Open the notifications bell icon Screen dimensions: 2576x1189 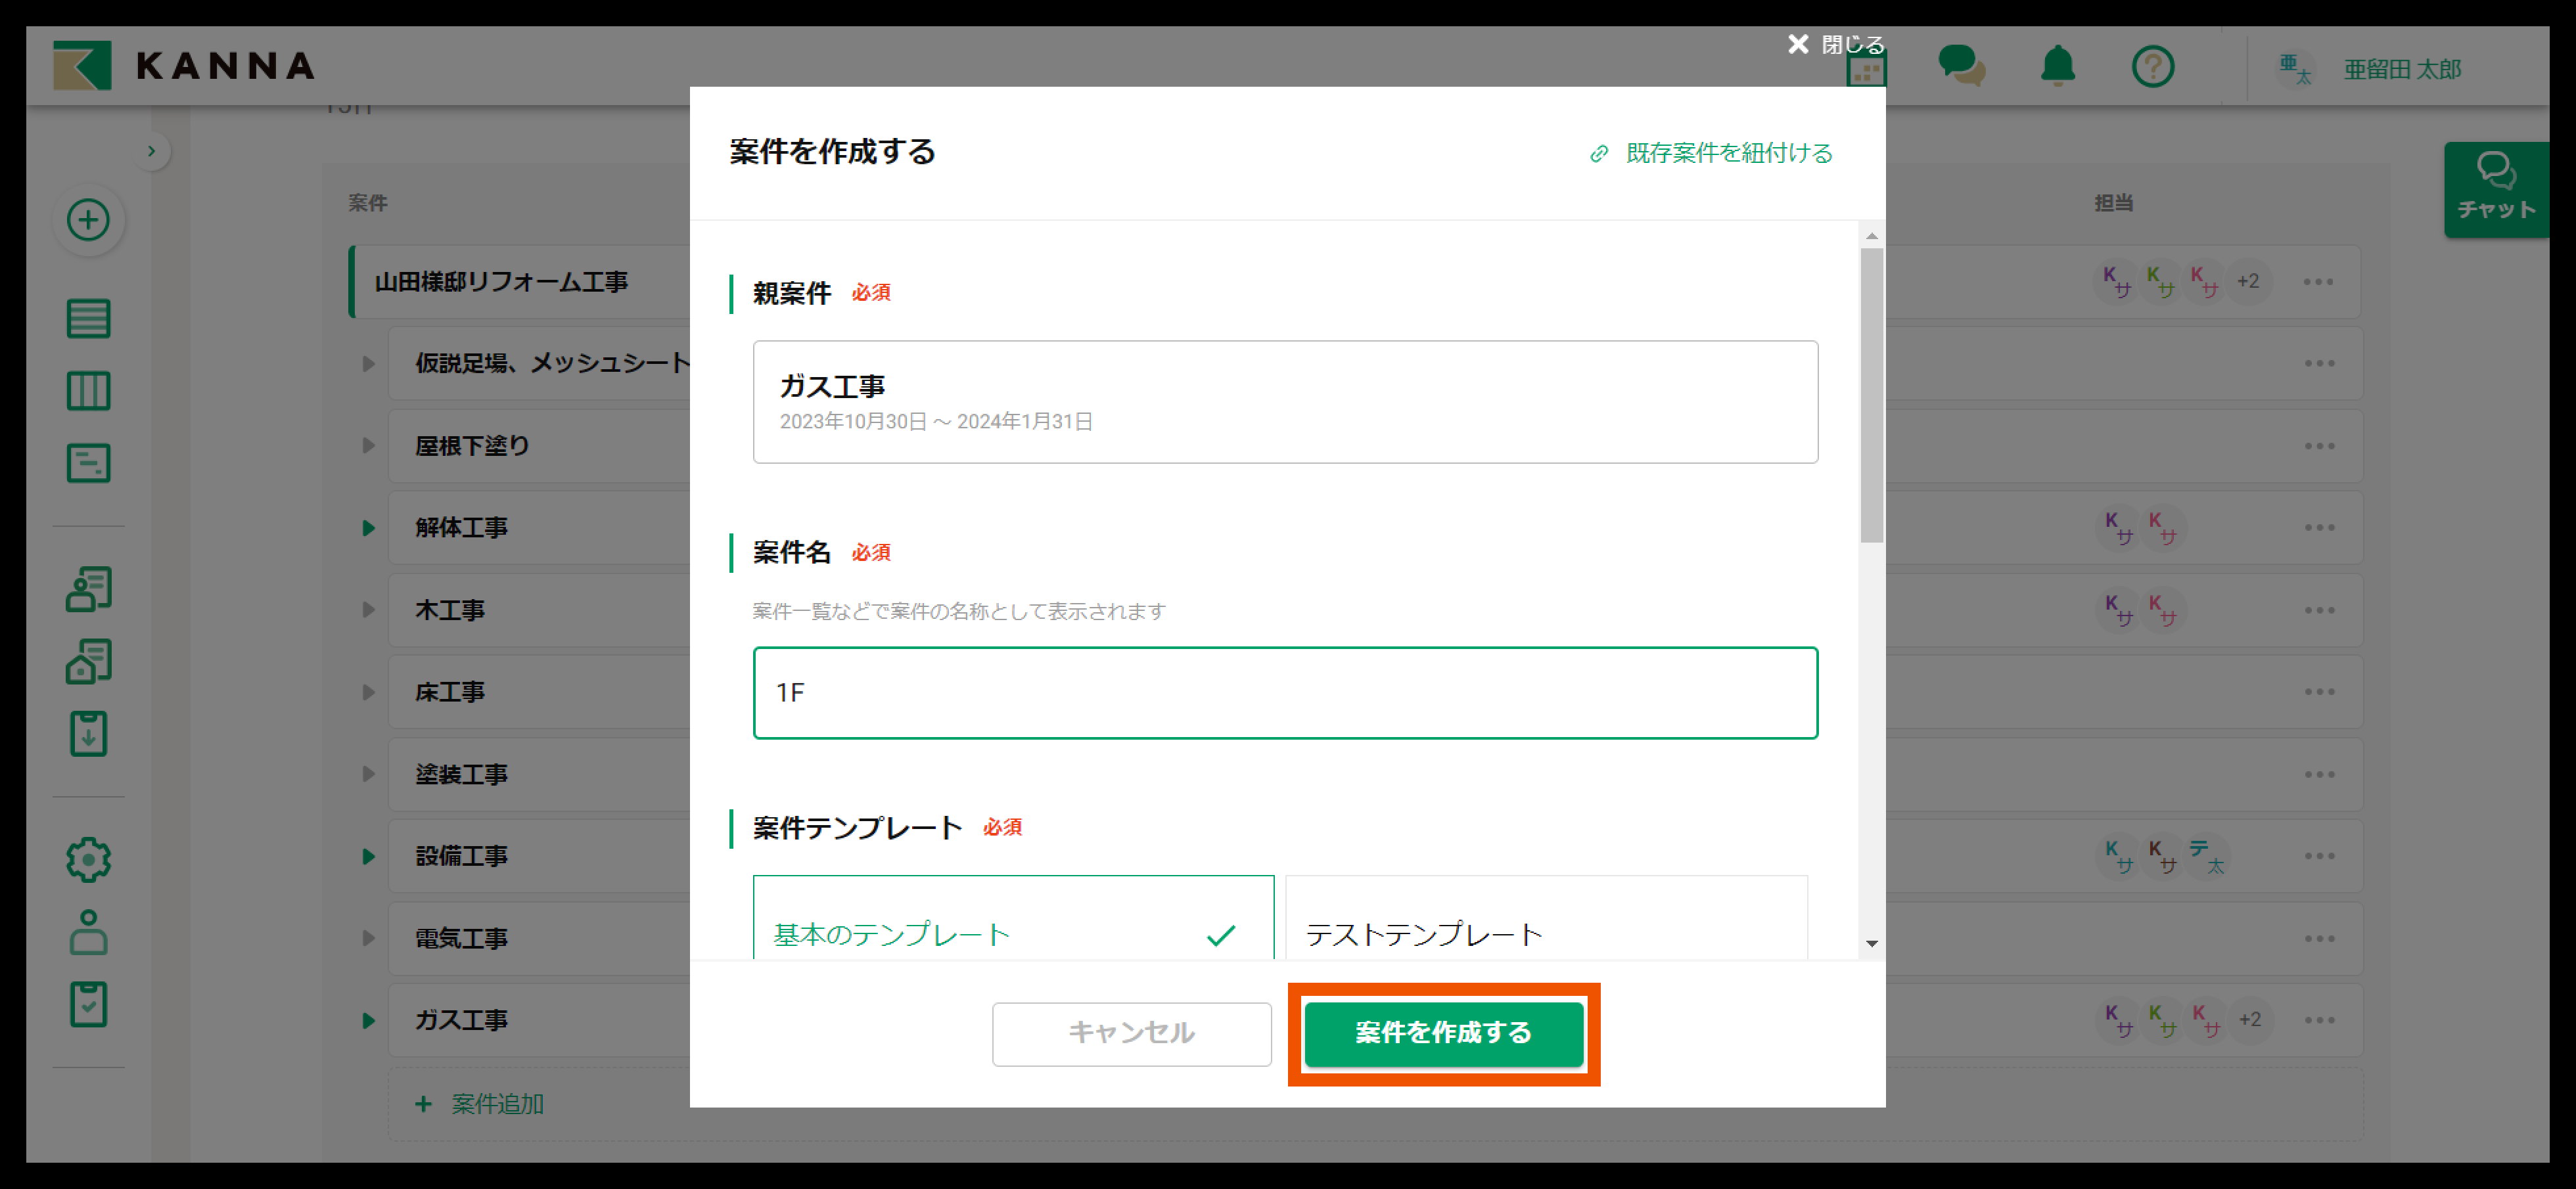pyautogui.click(x=2057, y=67)
